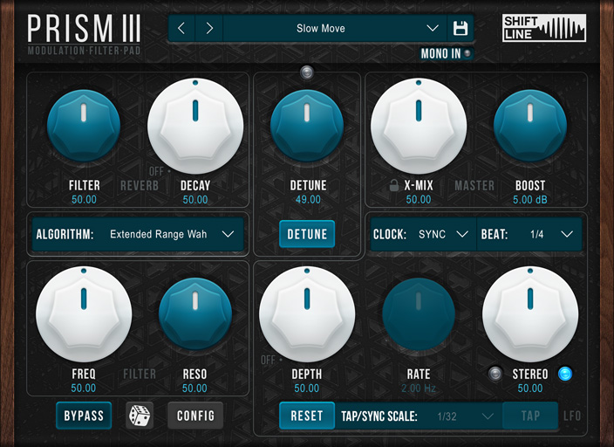The width and height of the screenshot is (614, 447).
Task: Open the BEAT 1/4 dropdown
Action: pos(529,234)
